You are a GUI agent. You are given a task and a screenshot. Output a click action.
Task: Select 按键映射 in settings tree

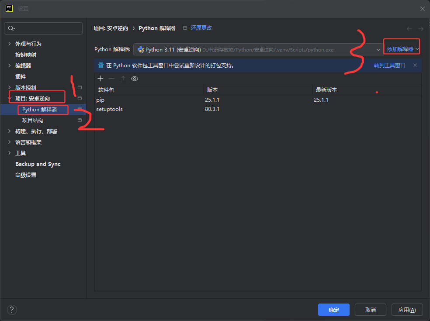pyautogui.click(x=26, y=55)
